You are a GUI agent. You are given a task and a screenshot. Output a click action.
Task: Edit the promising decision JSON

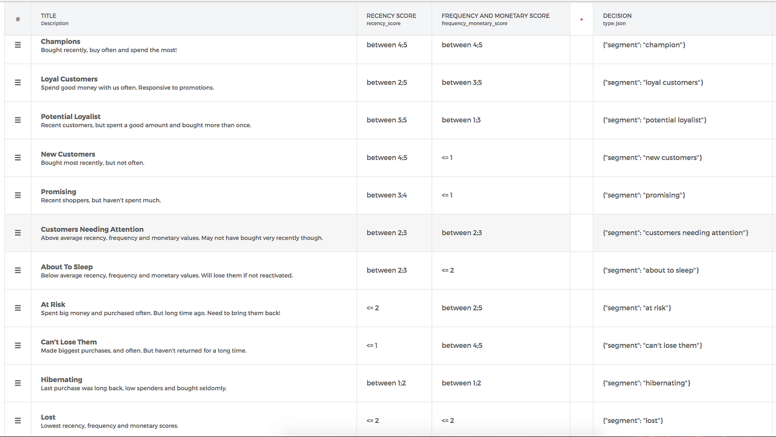click(x=644, y=195)
